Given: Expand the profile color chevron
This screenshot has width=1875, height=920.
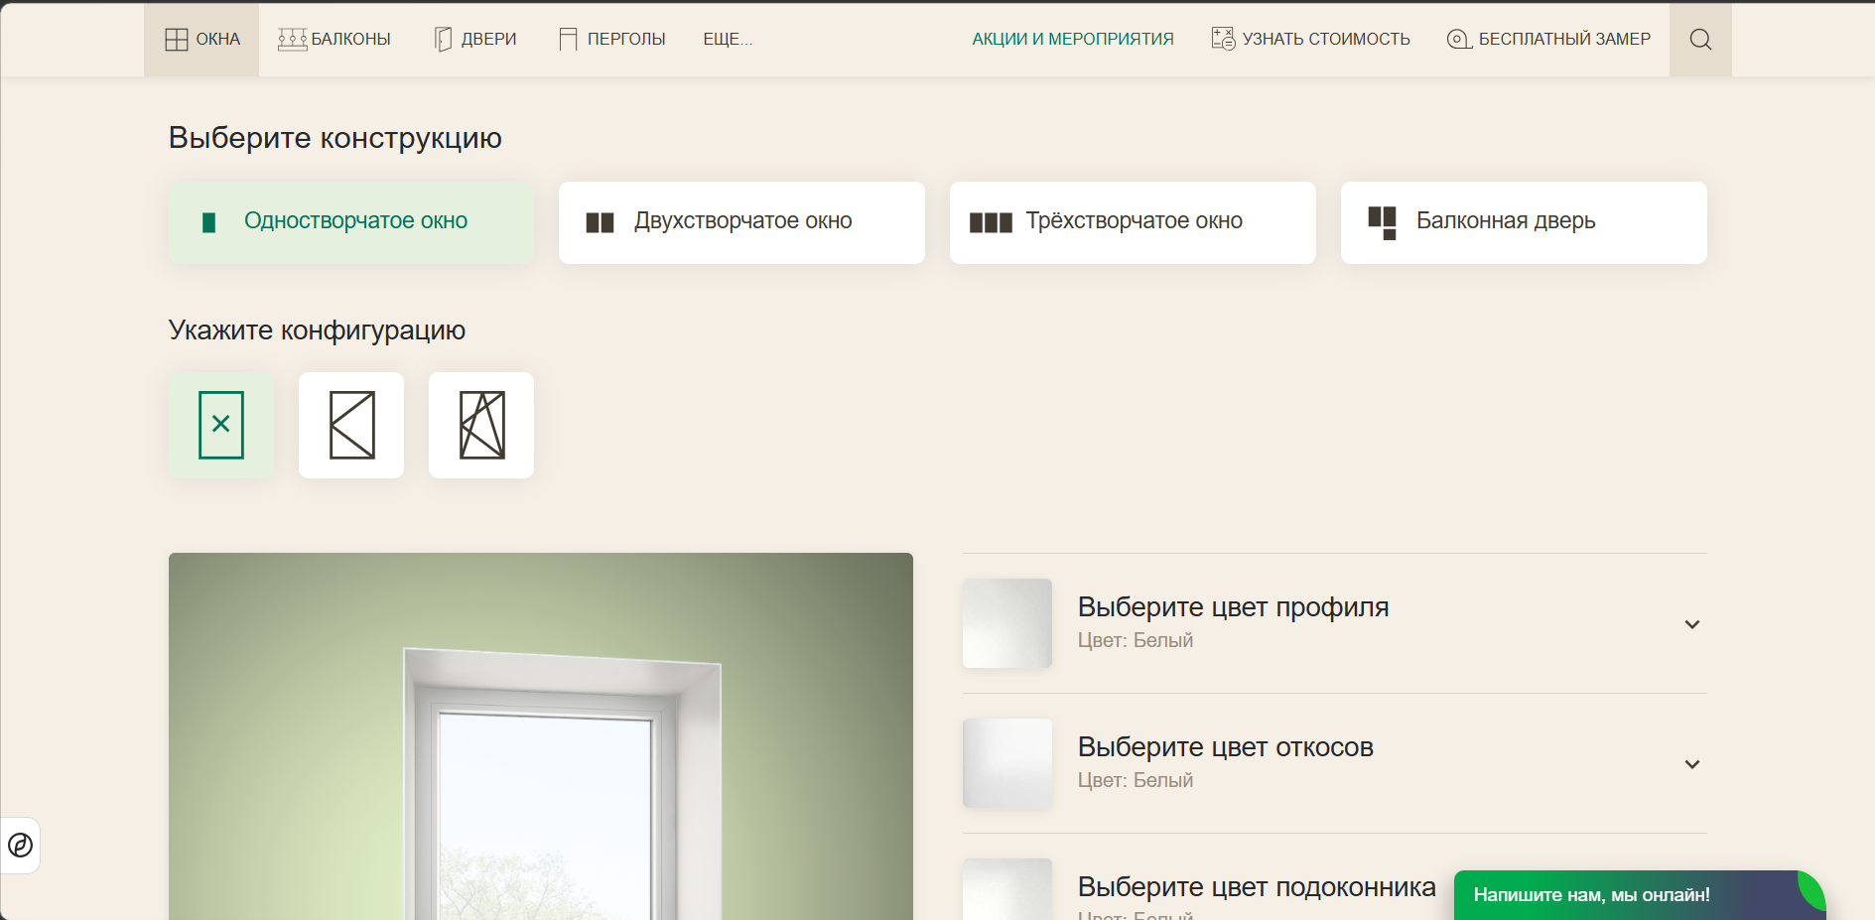Looking at the screenshot, I should pyautogui.click(x=1692, y=624).
